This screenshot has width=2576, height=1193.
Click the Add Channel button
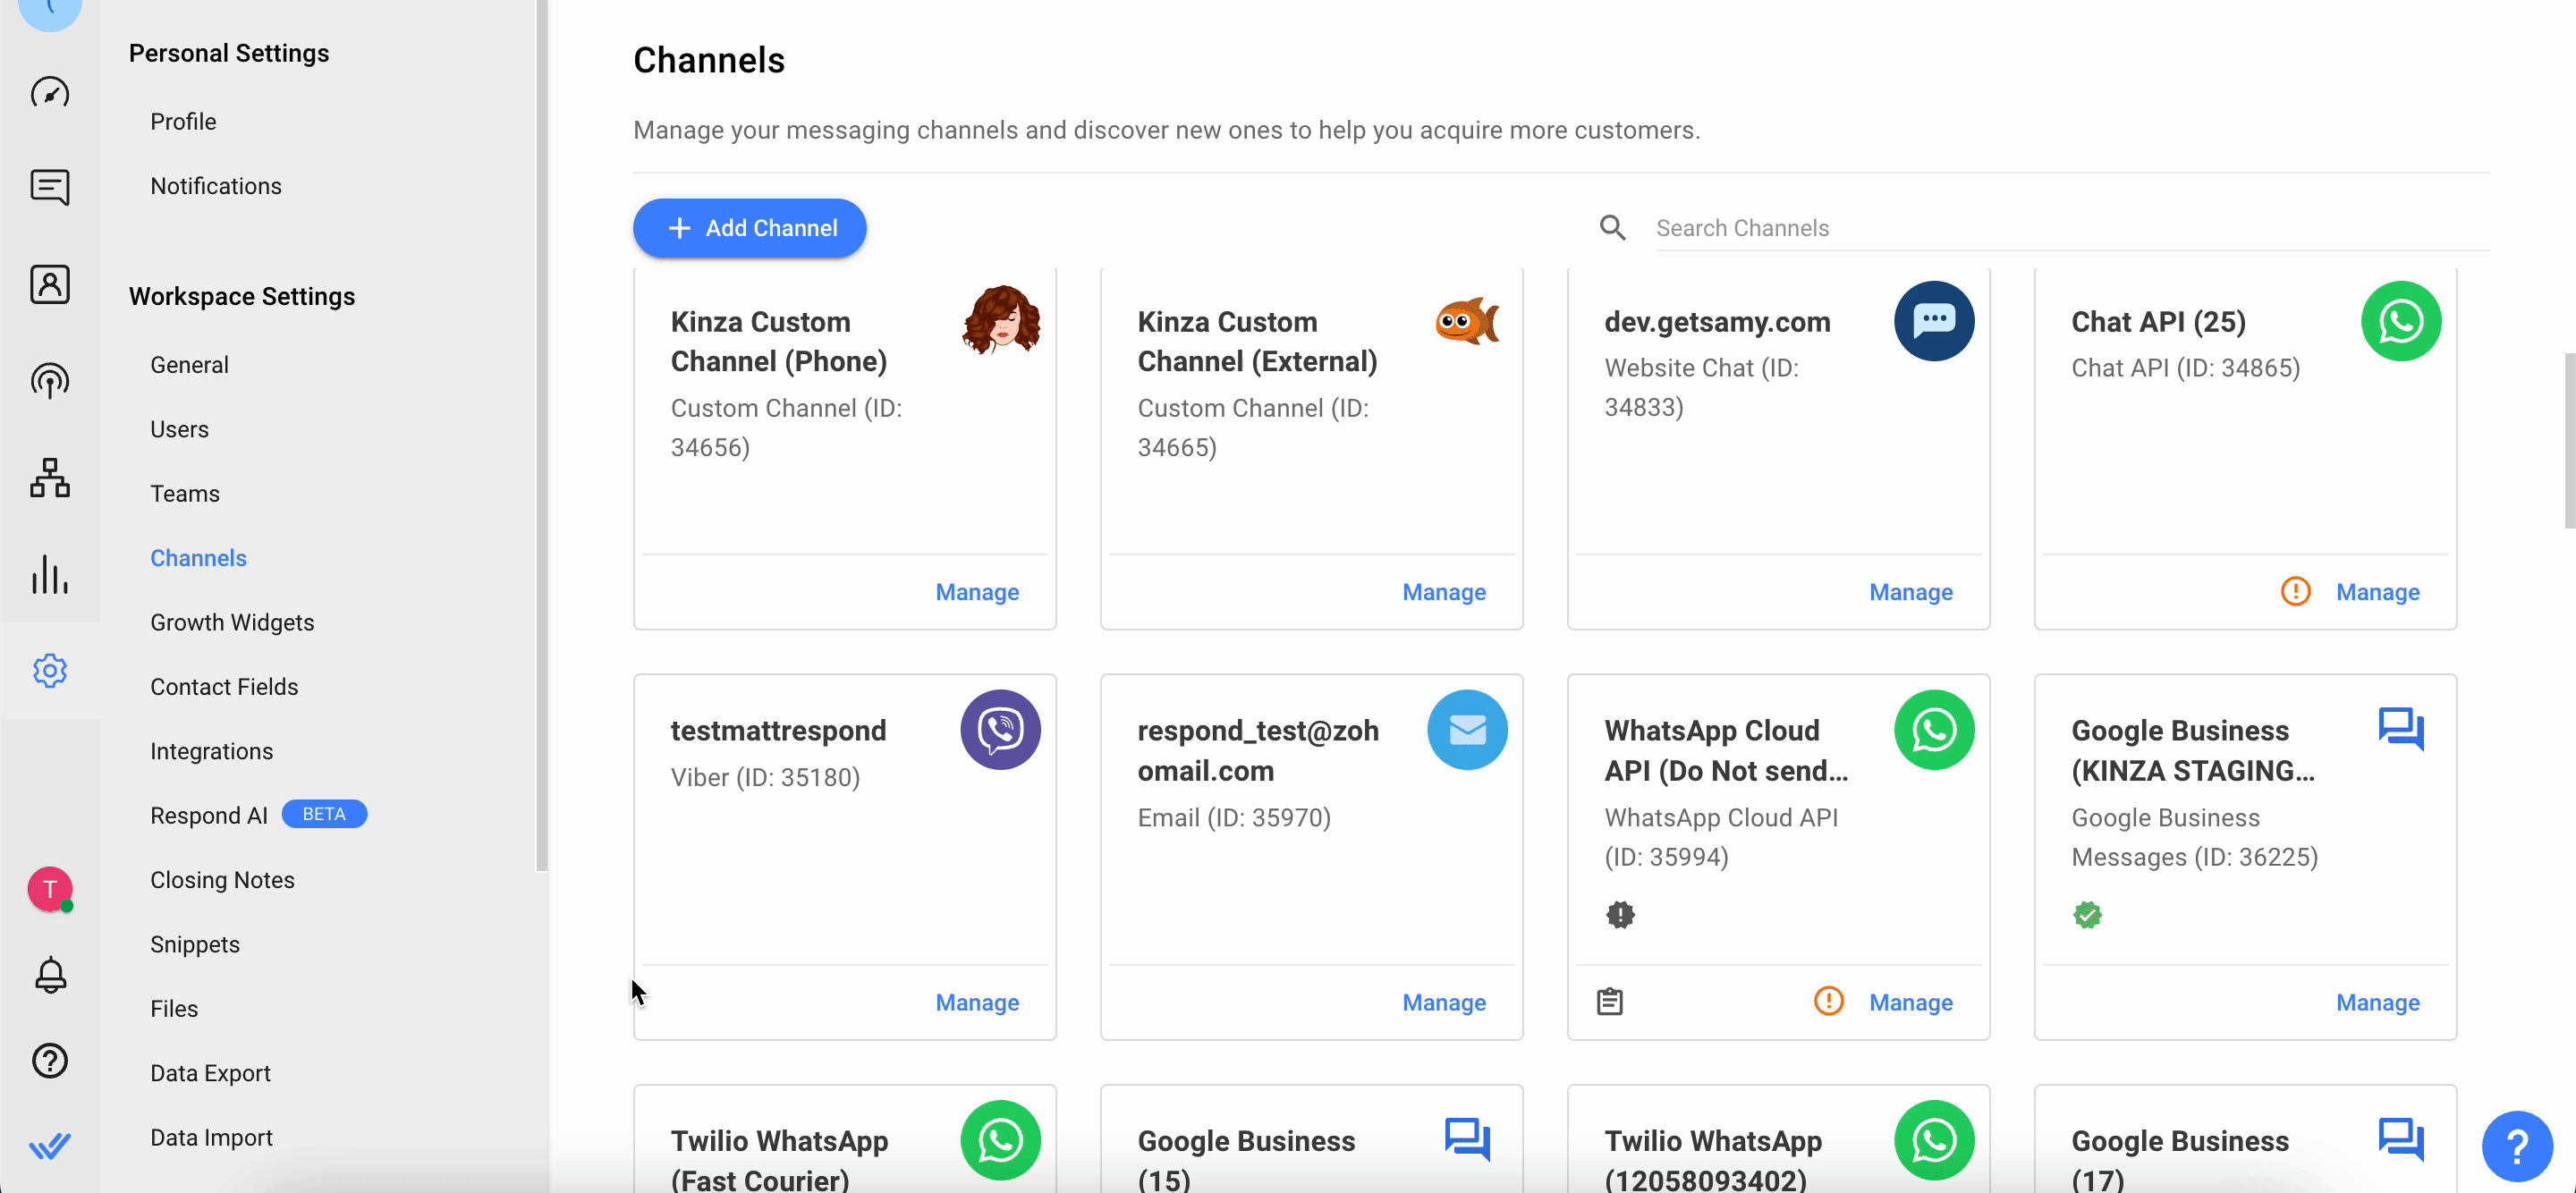pos(749,228)
